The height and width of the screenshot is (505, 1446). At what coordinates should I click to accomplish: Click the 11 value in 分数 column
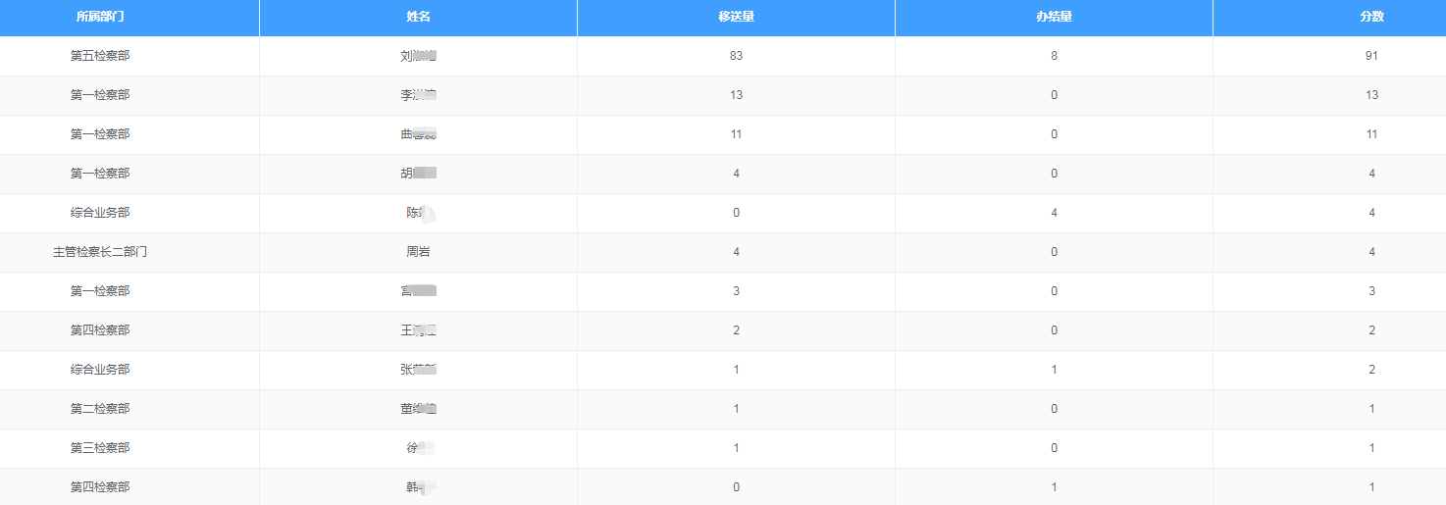[1371, 134]
